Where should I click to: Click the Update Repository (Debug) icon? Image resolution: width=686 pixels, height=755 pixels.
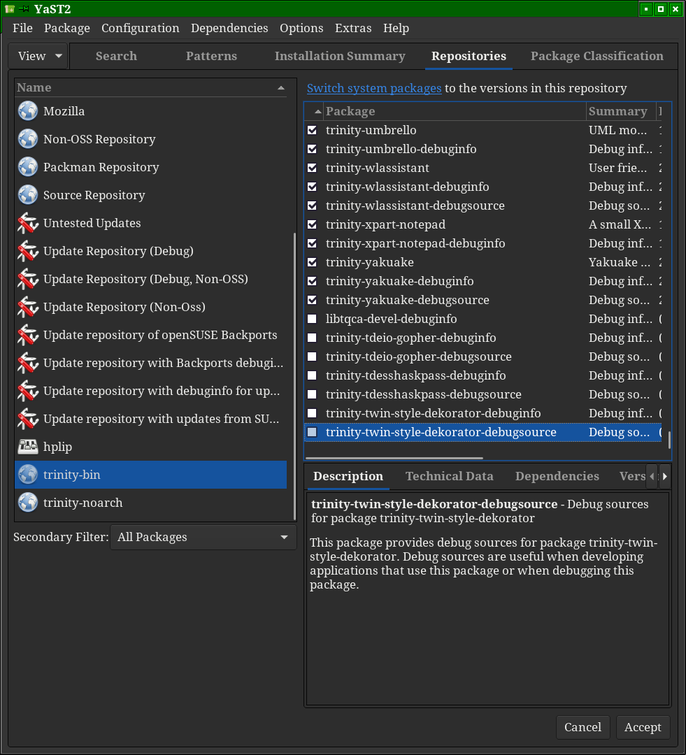pos(28,250)
